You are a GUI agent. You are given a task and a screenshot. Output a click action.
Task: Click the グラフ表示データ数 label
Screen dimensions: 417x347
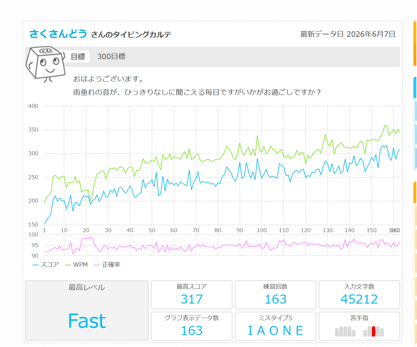pyautogui.click(x=192, y=317)
